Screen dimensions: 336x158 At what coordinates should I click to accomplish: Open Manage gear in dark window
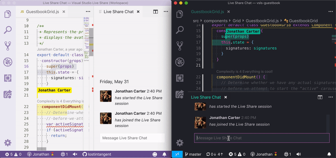click(180, 143)
